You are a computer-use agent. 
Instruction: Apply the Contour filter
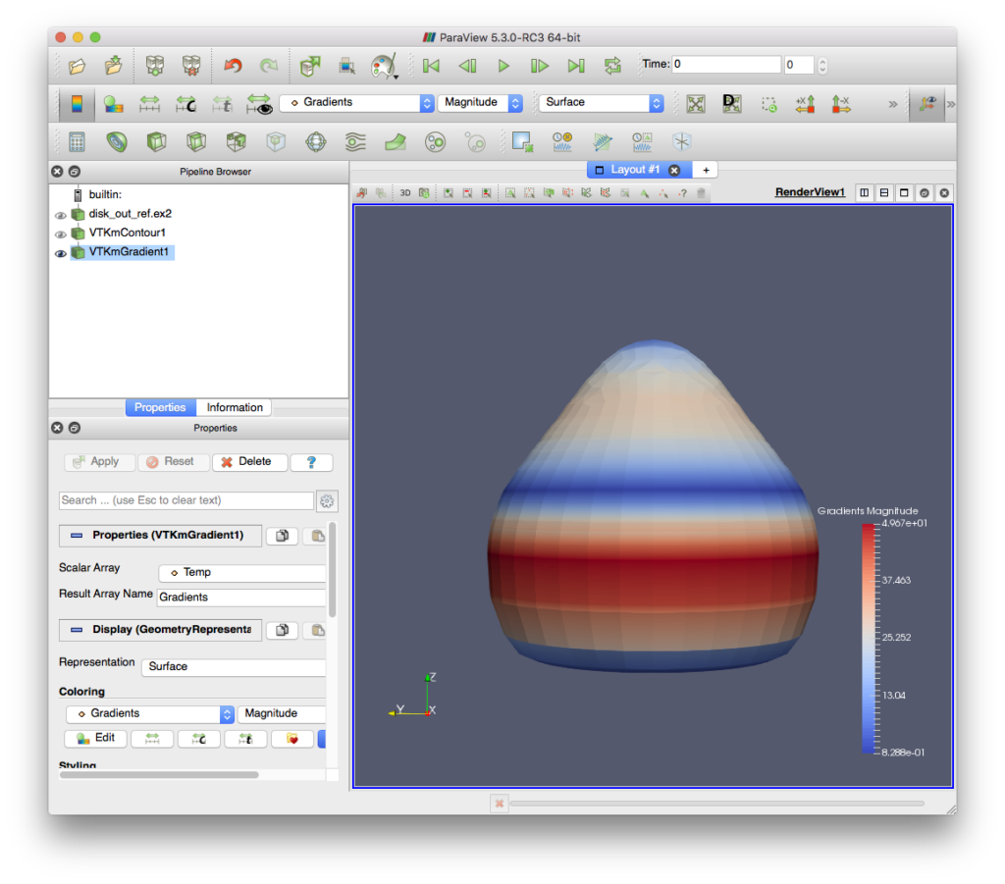pos(118,140)
